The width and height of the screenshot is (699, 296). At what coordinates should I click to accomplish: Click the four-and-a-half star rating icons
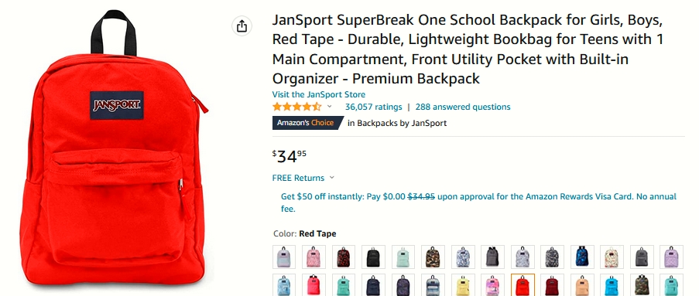click(297, 107)
